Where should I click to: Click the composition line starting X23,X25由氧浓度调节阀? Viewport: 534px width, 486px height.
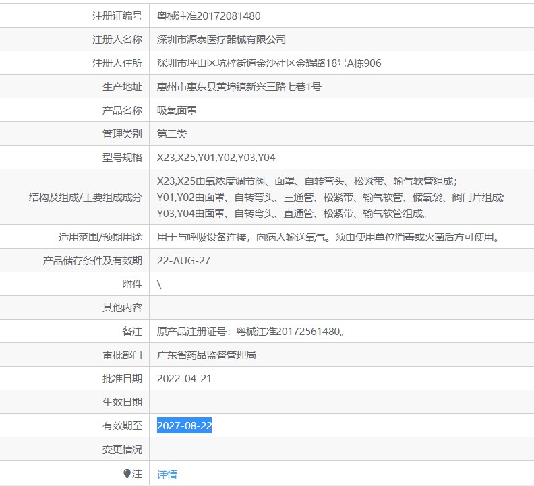tap(307, 181)
